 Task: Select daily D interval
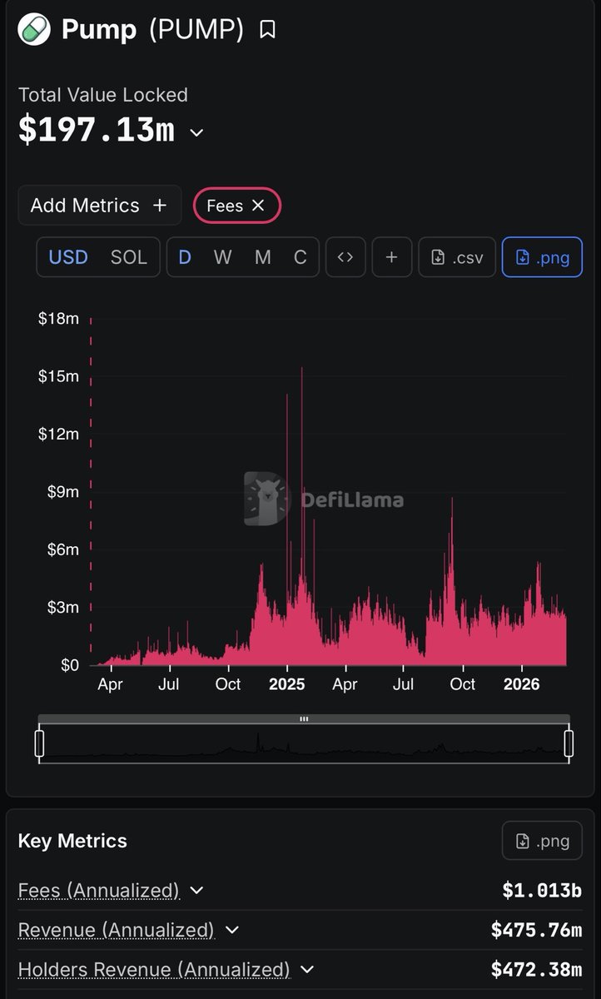click(185, 257)
